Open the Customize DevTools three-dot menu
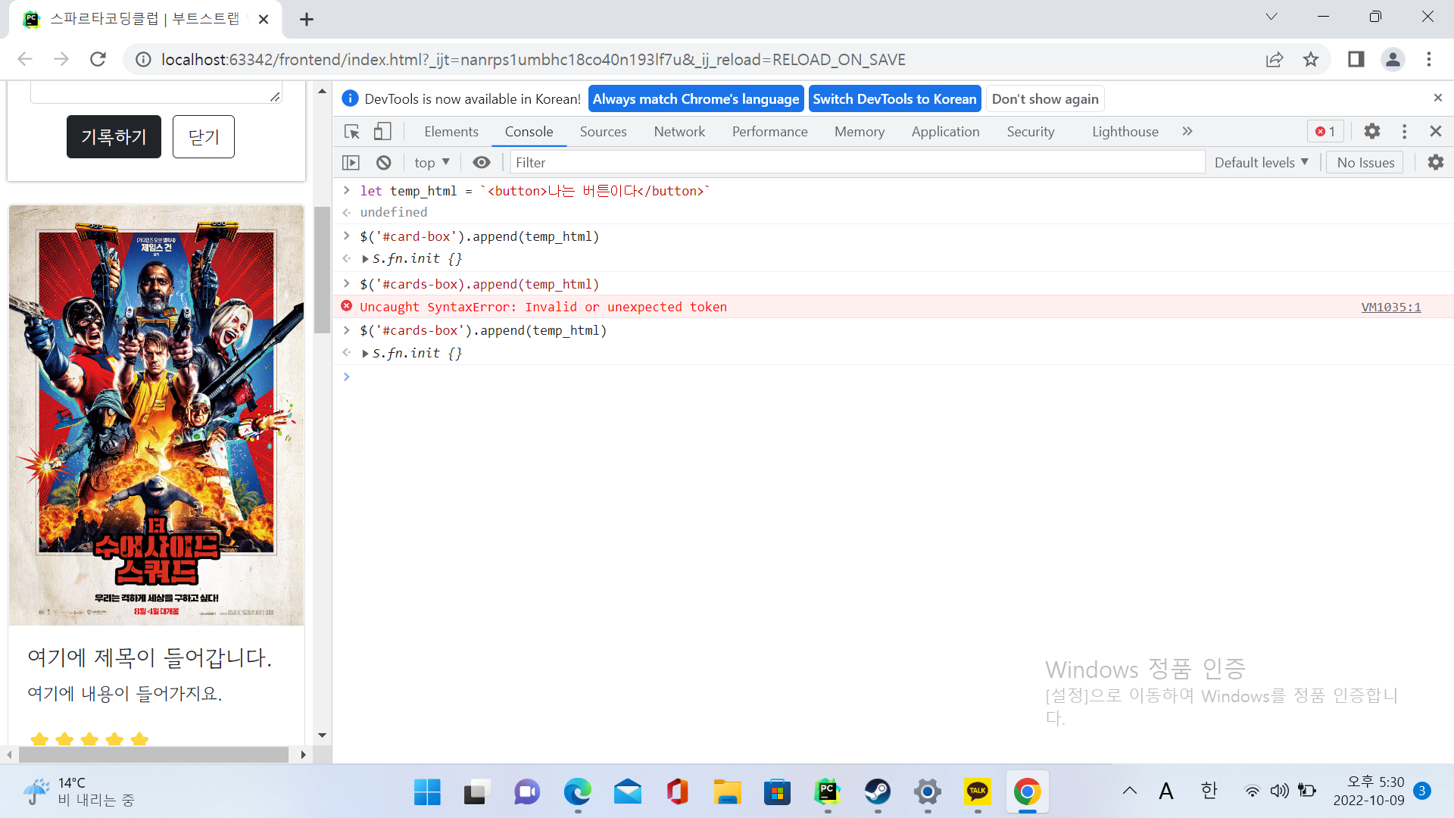This screenshot has height=818, width=1454. click(1405, 132)
